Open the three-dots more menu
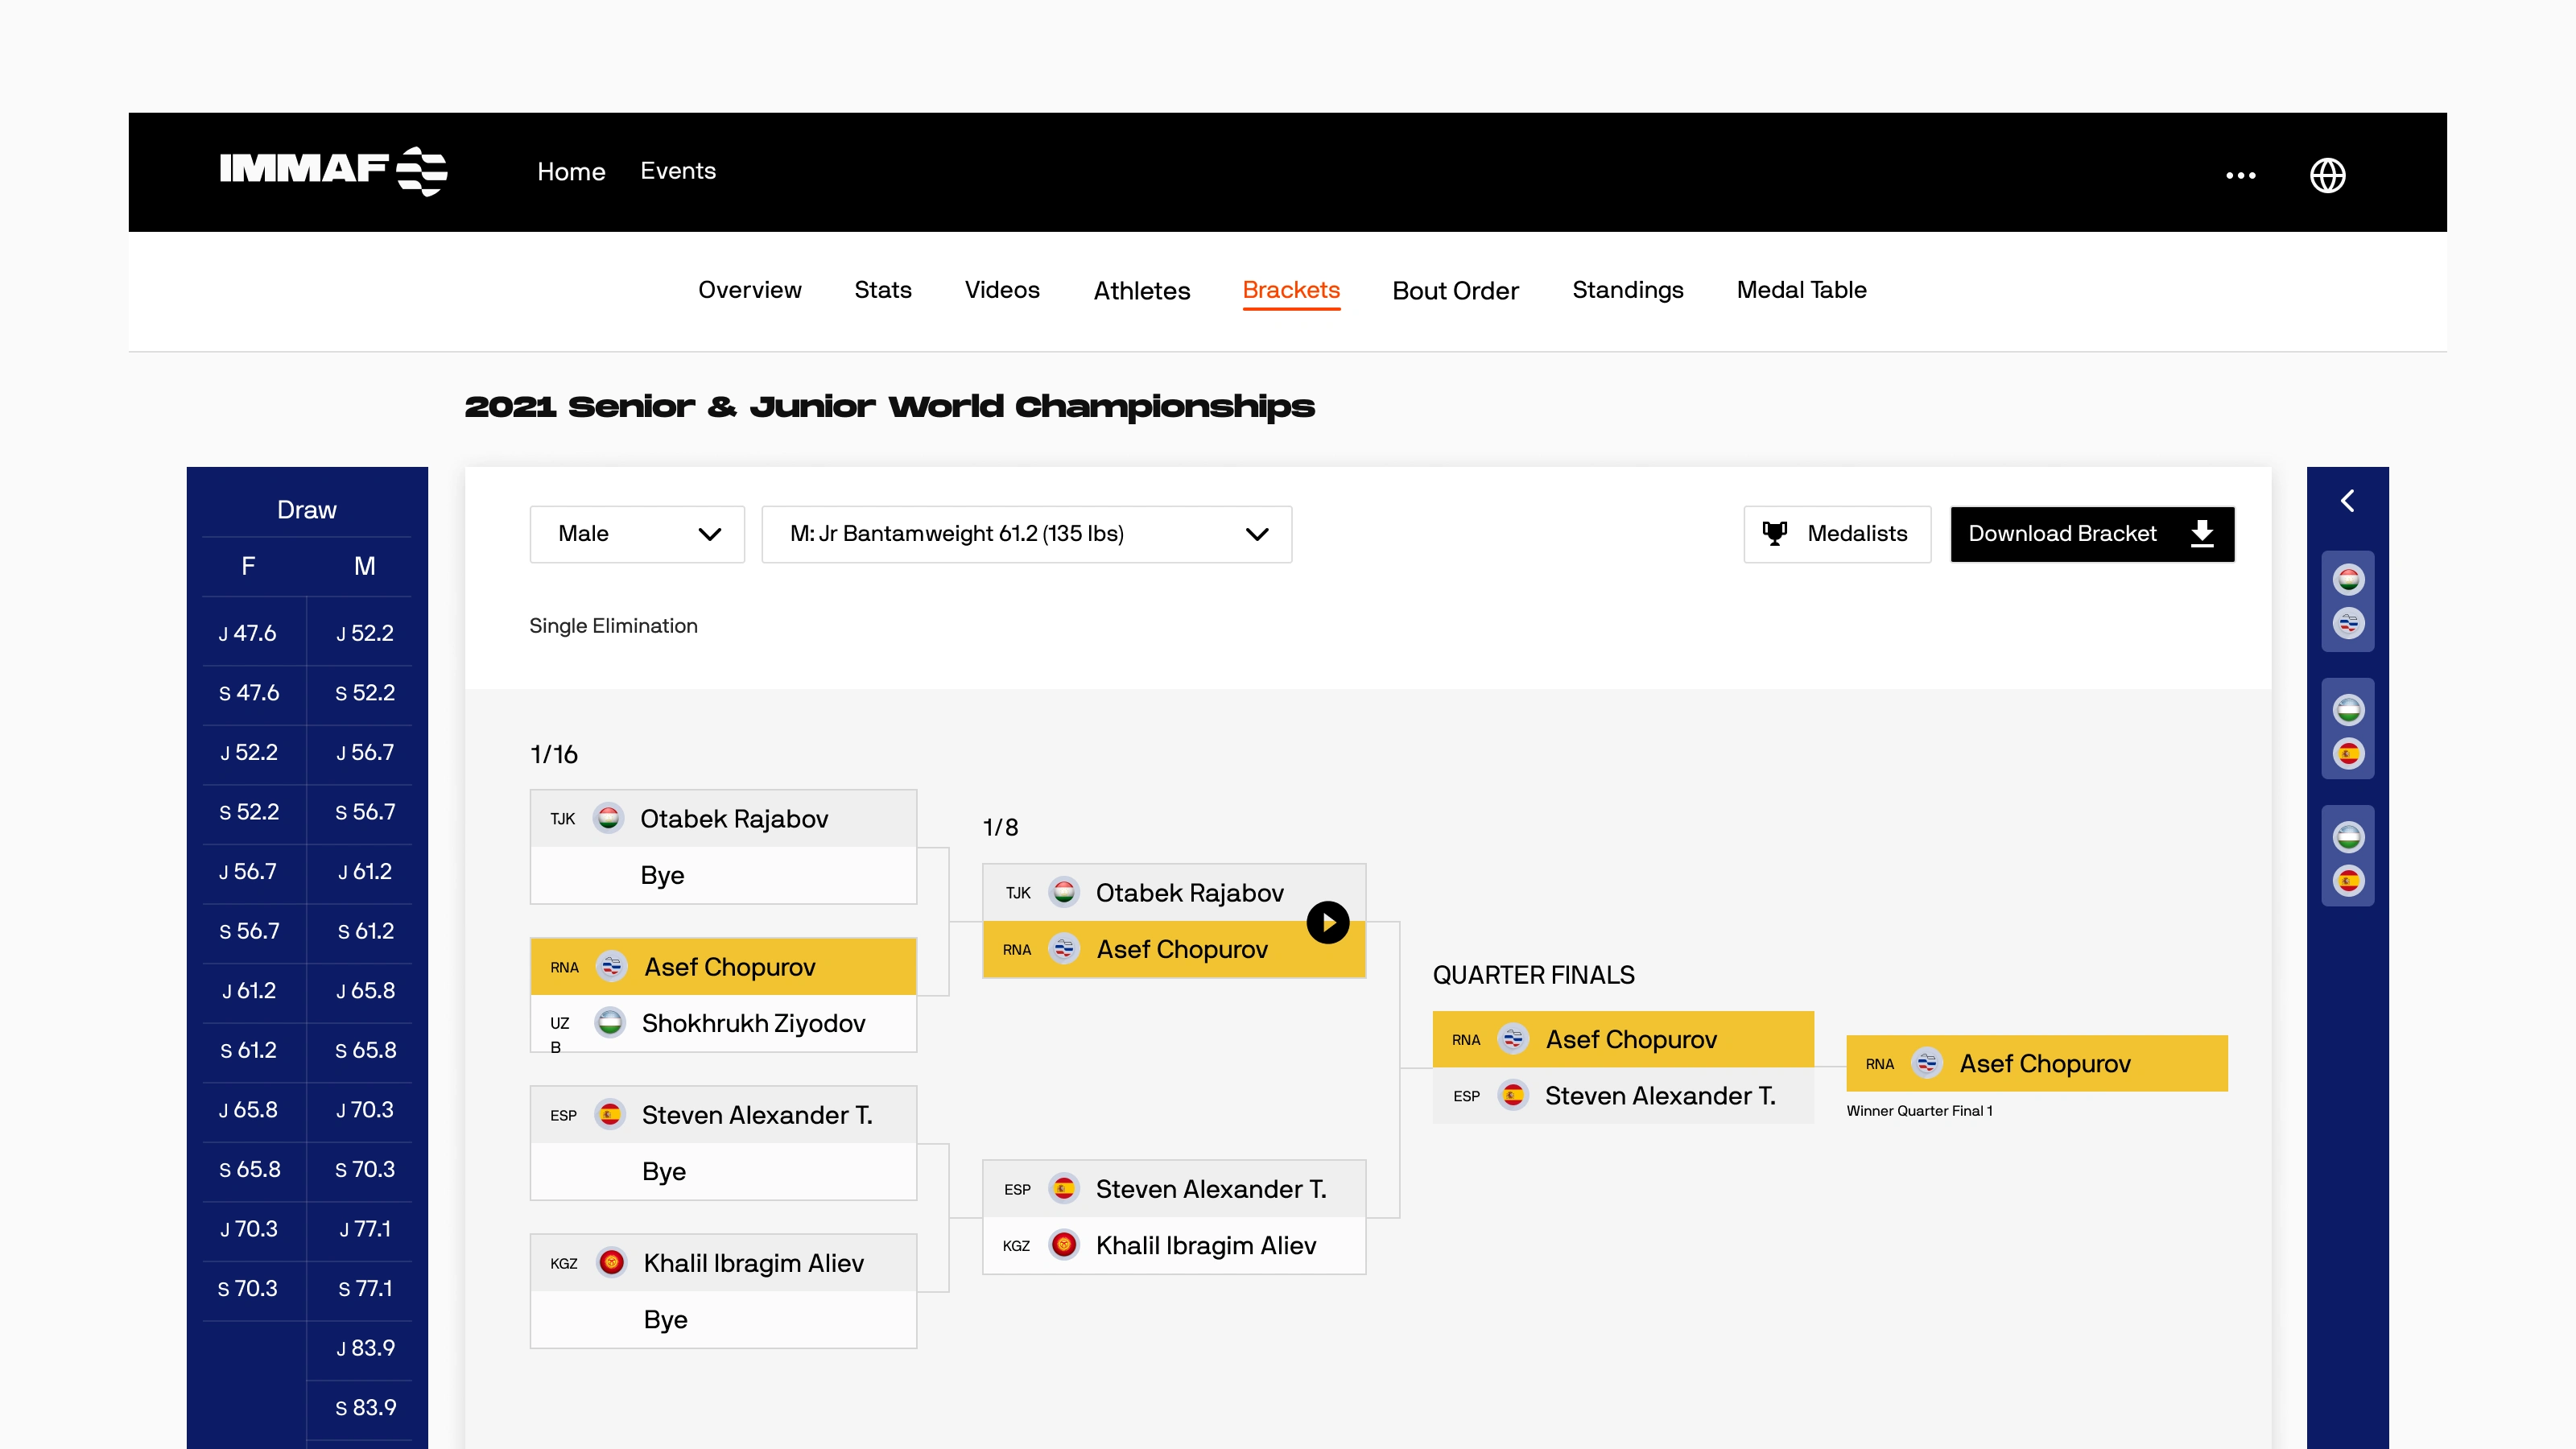Viewport: 2576px width, 1449px height. (x=2240, y=175)
